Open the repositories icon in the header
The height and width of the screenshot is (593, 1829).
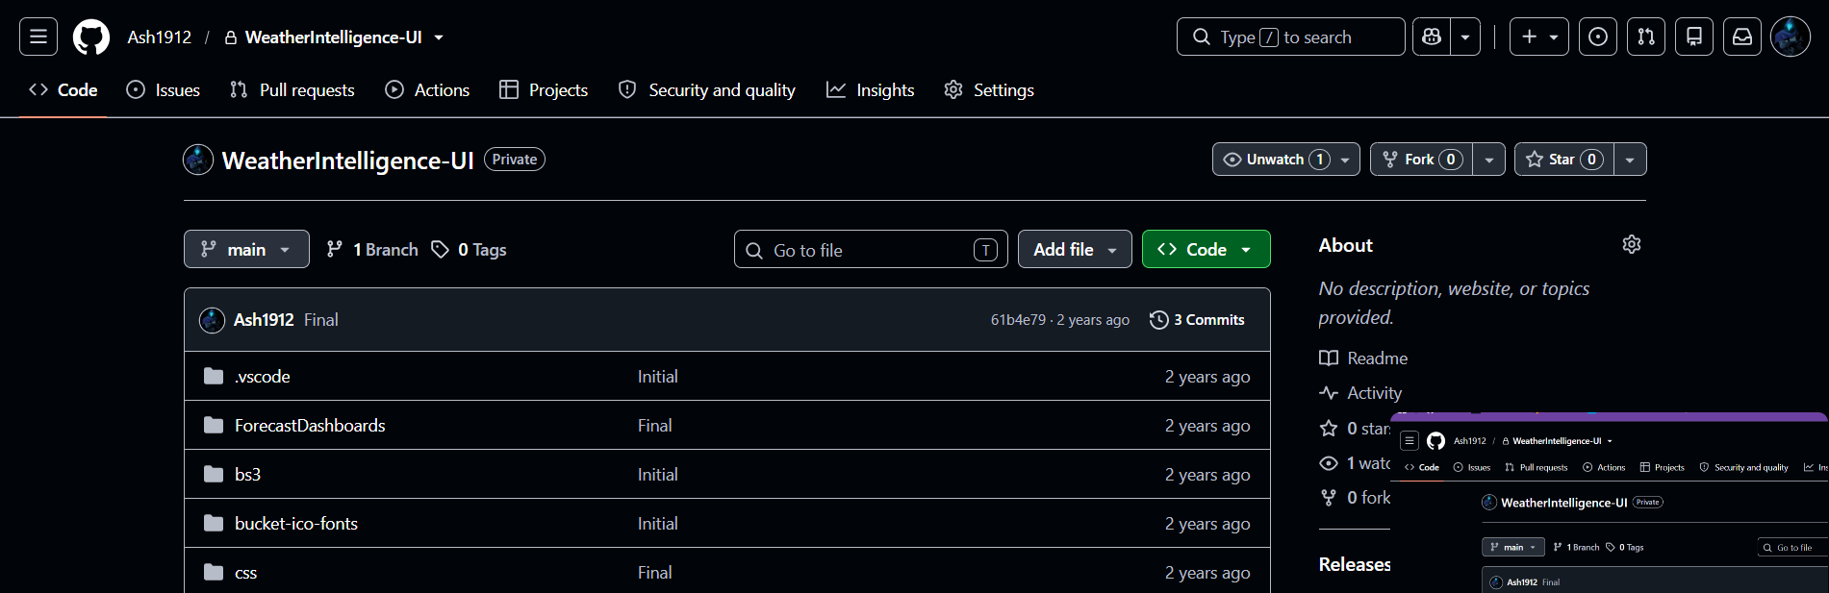(1694, 37)
